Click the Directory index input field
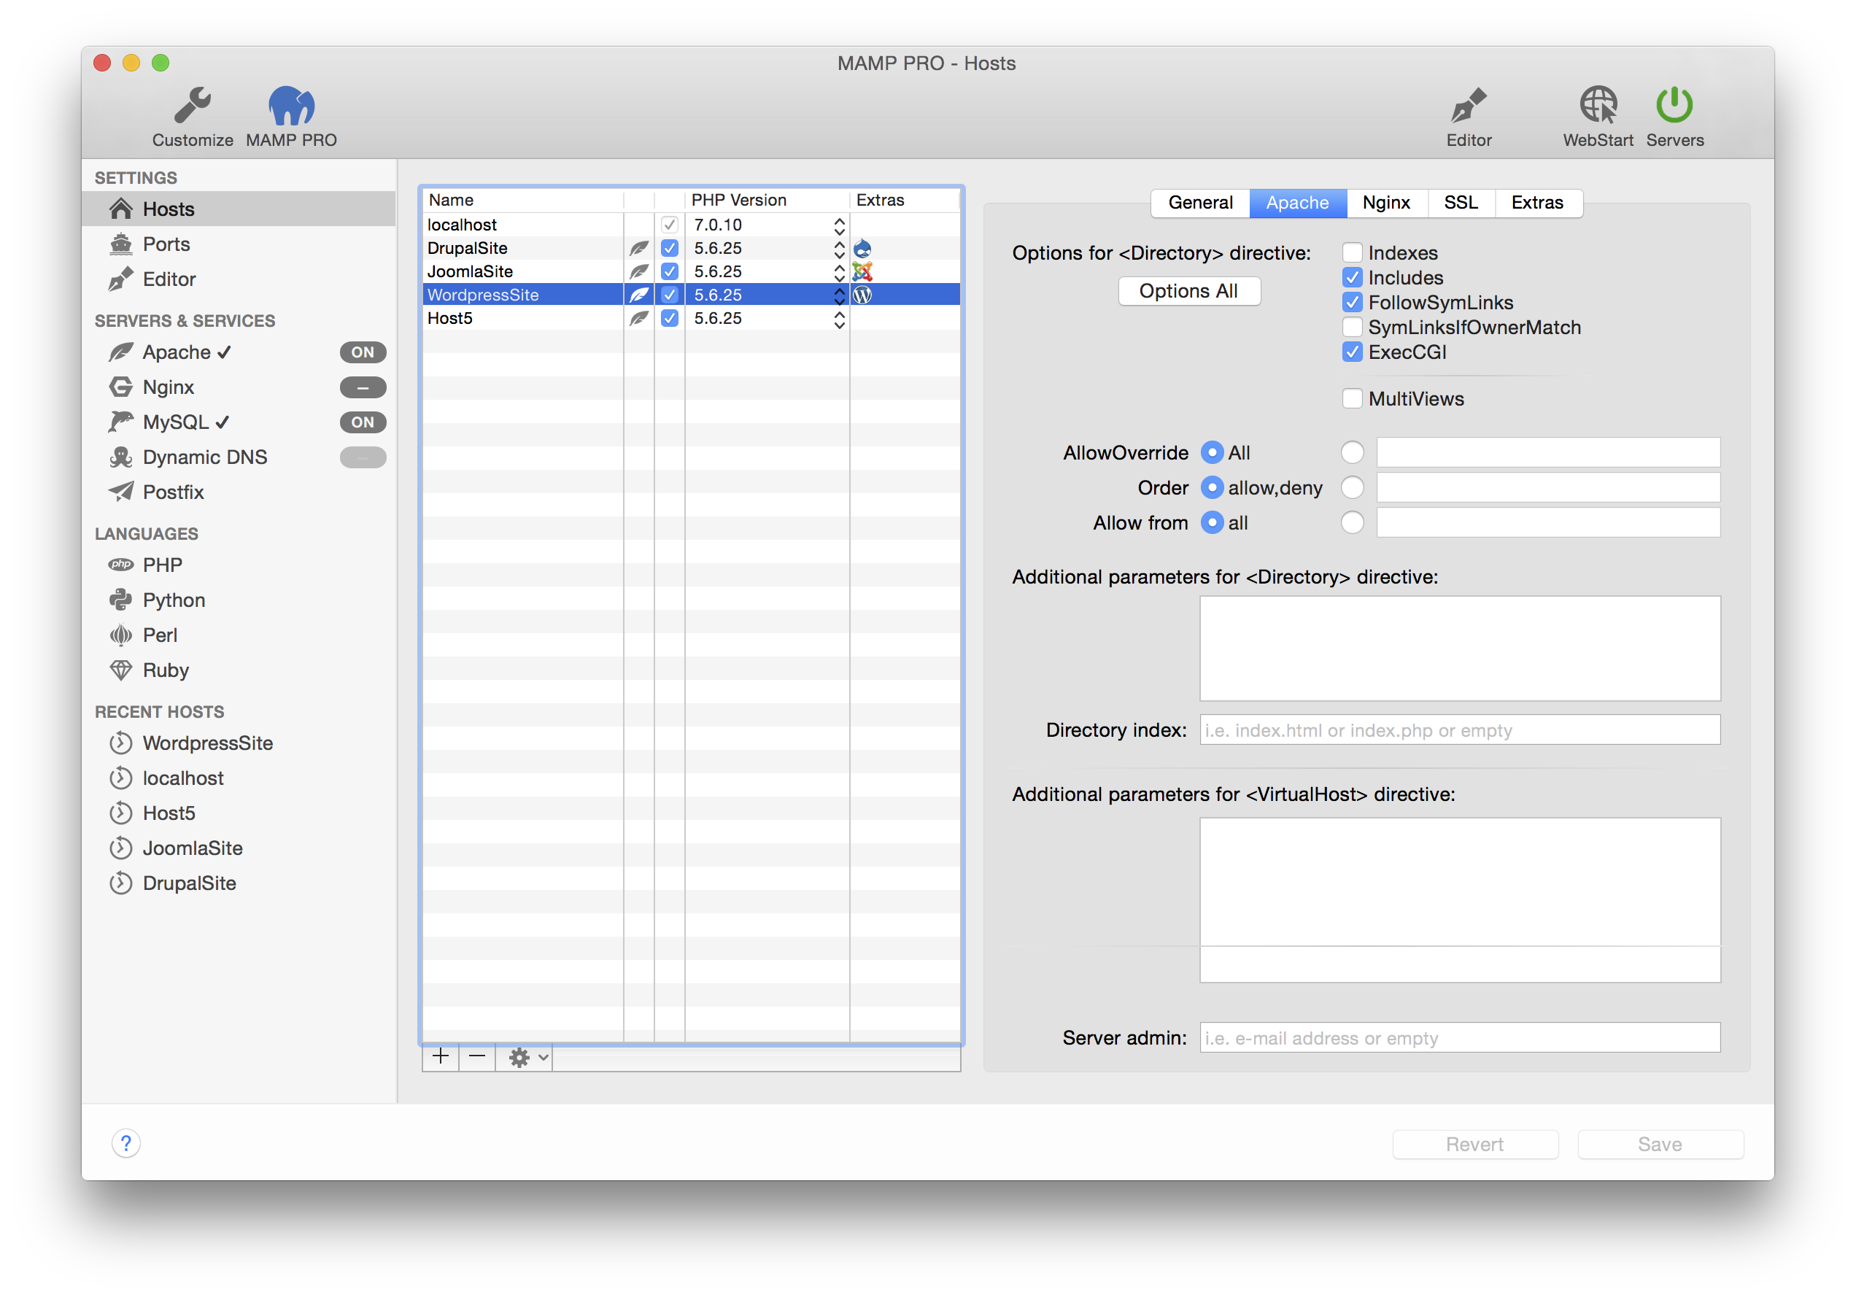Viewport: 1856px width, 1297px height. pos(1459,730)
